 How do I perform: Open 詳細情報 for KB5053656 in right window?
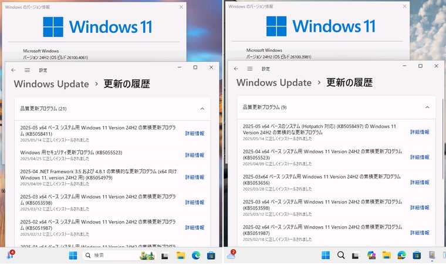[420, 182]
